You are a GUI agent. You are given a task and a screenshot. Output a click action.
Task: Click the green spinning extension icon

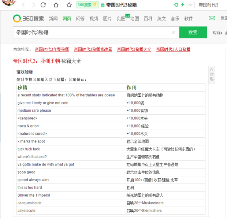[x=176, y=5]
